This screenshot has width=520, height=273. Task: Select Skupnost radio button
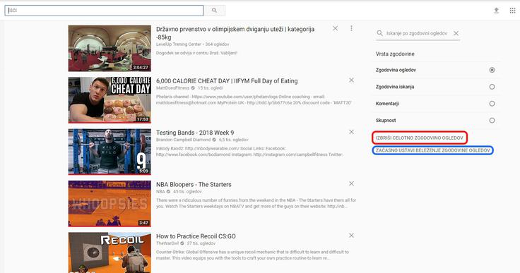click(492, 120)
